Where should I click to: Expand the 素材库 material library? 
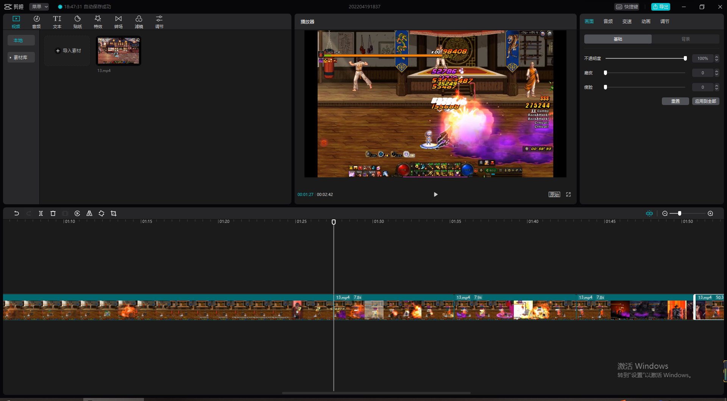point(21,57)
